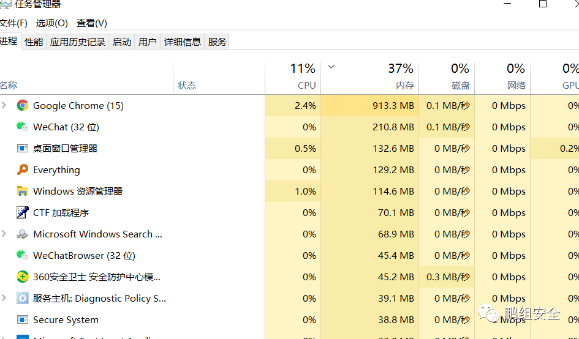The image size is (579, 339).
Task: Click the sort arrow above 内存 column
Action: [331, 67]
